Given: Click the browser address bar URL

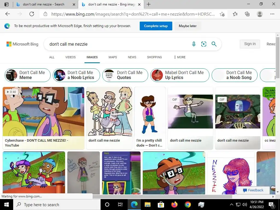Looking at the screenshot, I should coord(133,14).
